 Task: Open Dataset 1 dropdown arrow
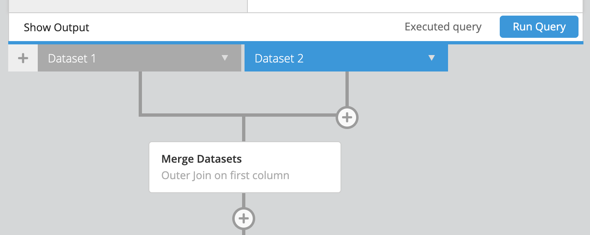[225, 58]
